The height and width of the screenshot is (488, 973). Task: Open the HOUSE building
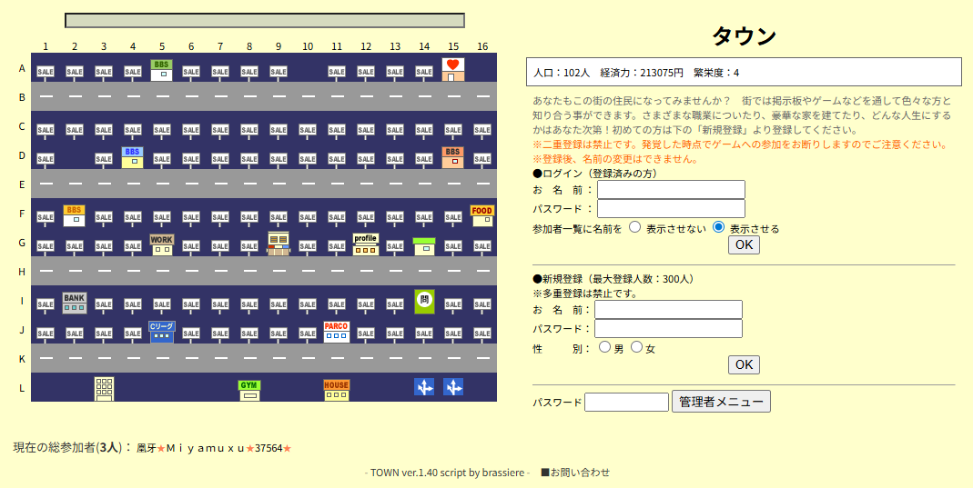[x=337, y=390]
